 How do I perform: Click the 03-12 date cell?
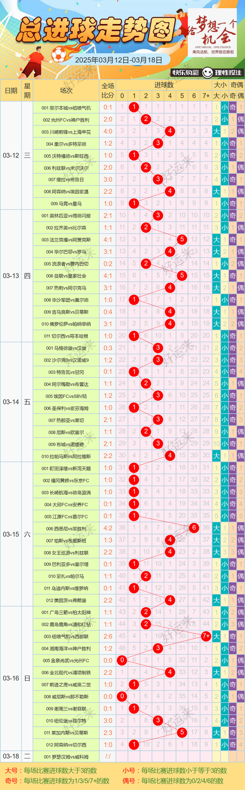pos(11,155)
